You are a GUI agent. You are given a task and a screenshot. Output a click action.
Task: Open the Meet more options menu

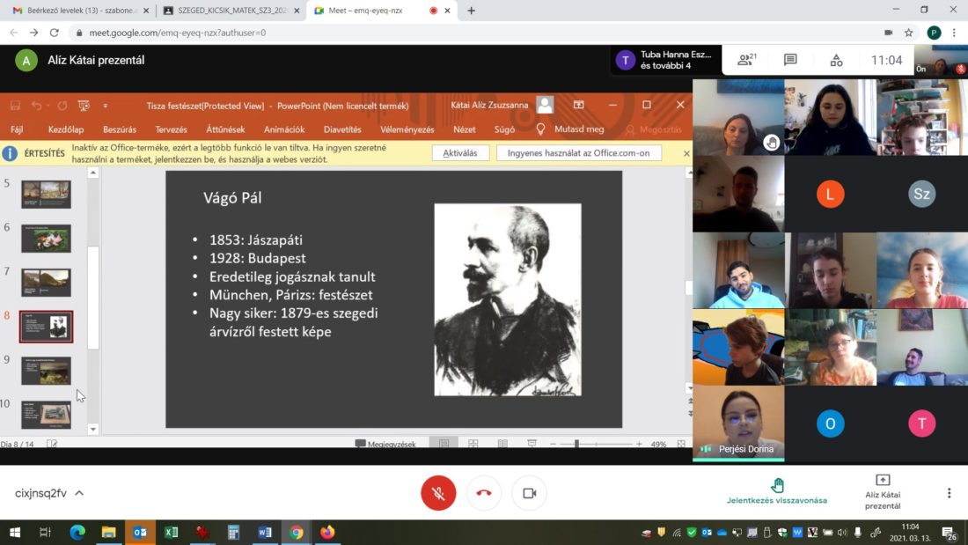click(x=949, y=493)
